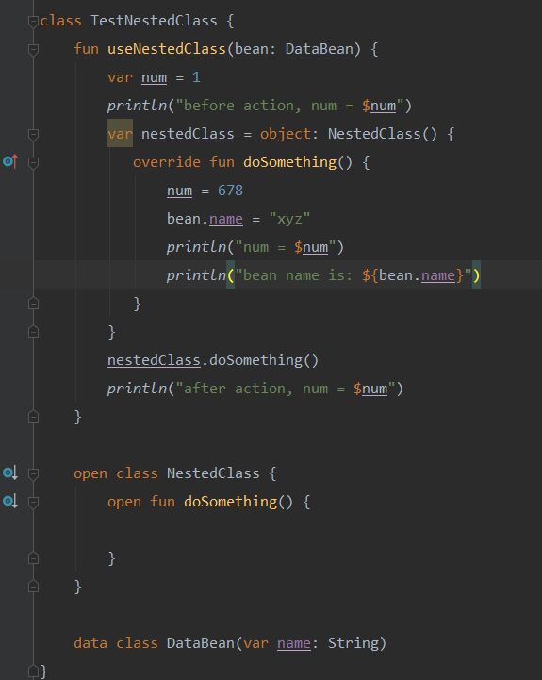Click the println "after action" statement

point(255,389)
